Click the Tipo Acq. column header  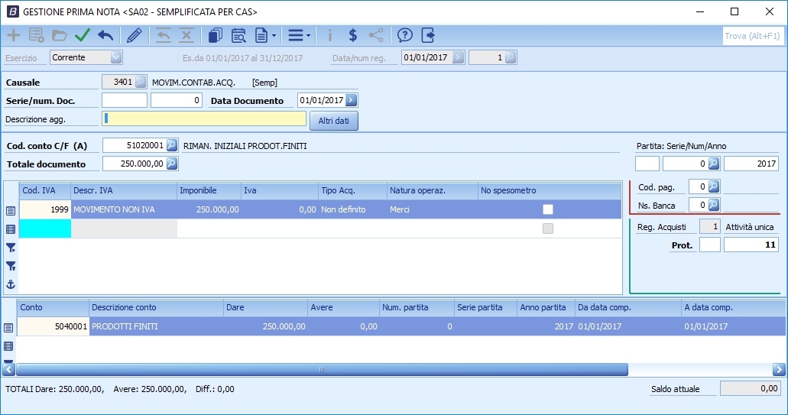(x=353, y=190)
